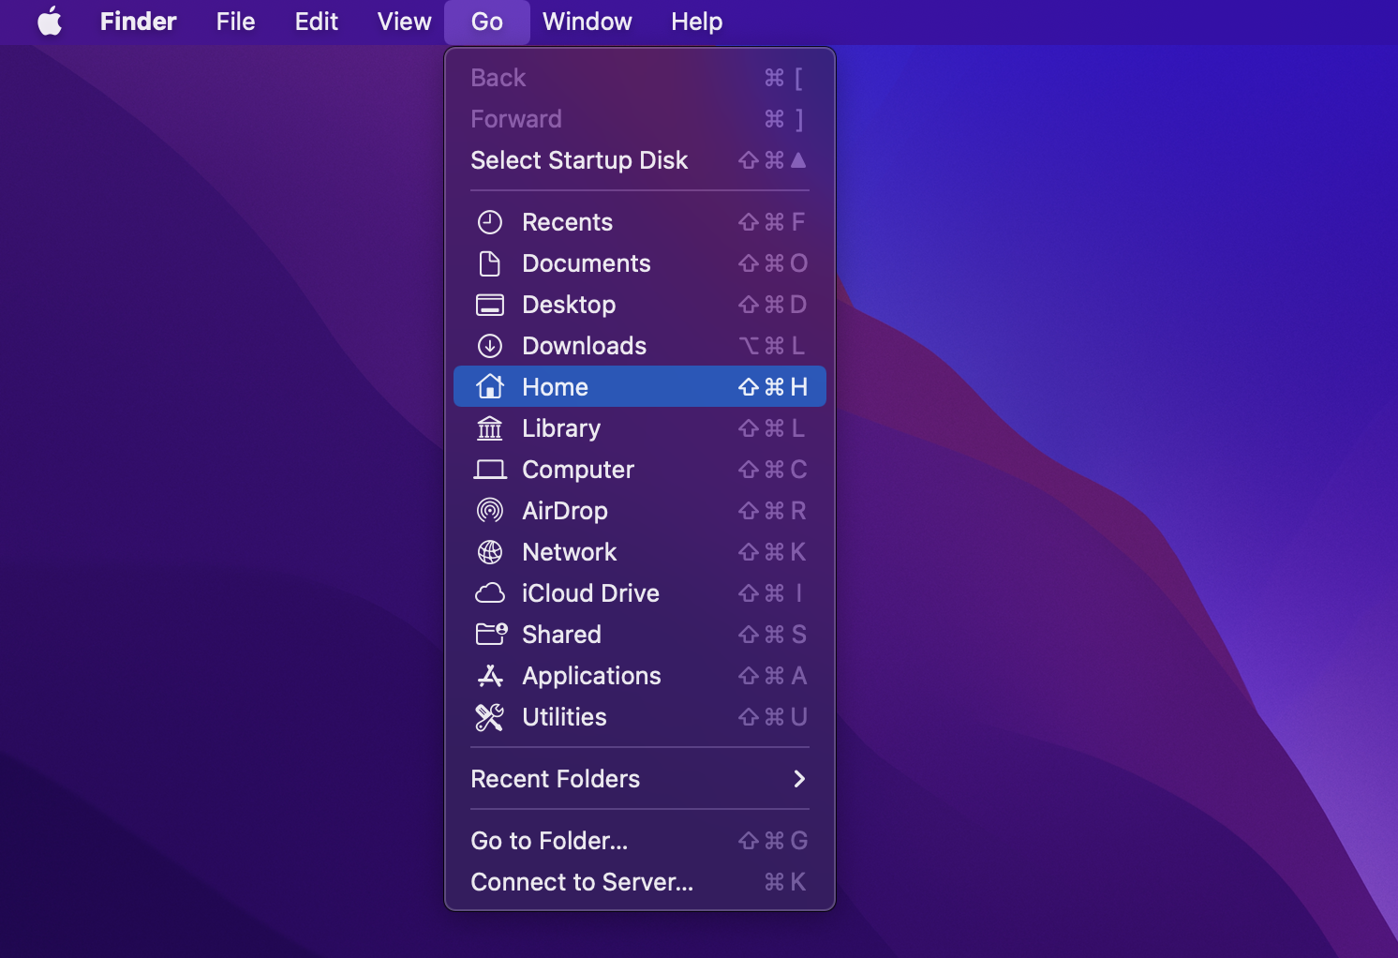
Task: Open the File menu
Action: (235, 22)
